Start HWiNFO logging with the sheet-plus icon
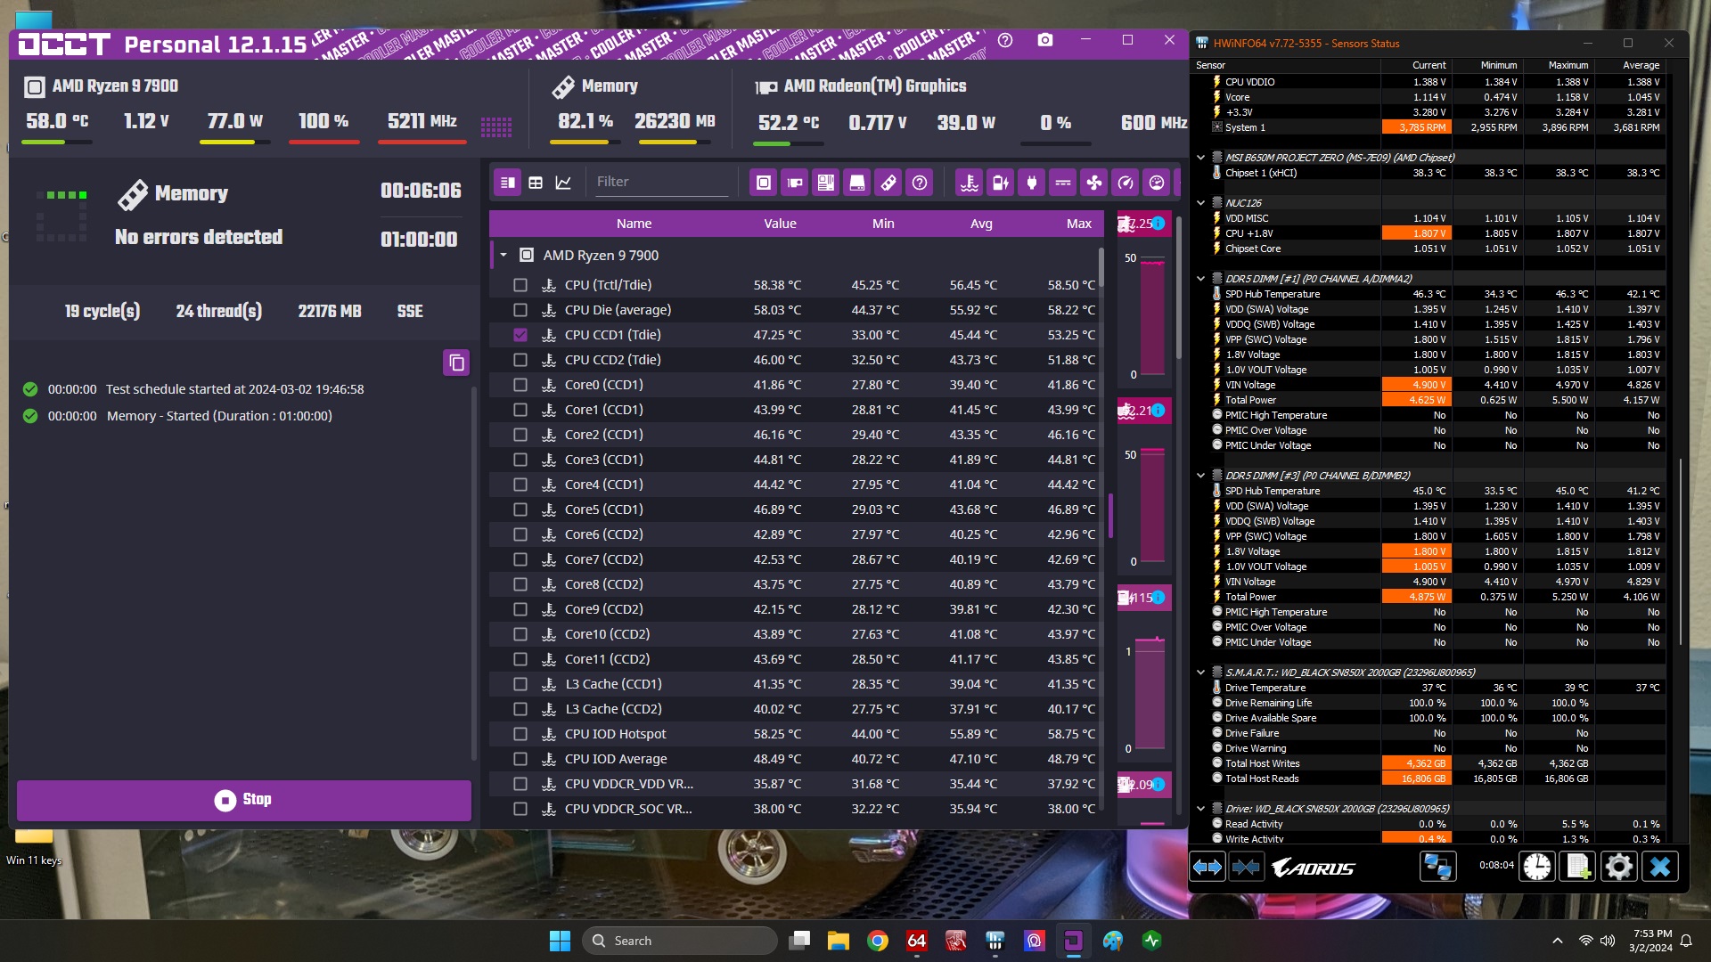1711x962 pixels. tap(1578, 867)
